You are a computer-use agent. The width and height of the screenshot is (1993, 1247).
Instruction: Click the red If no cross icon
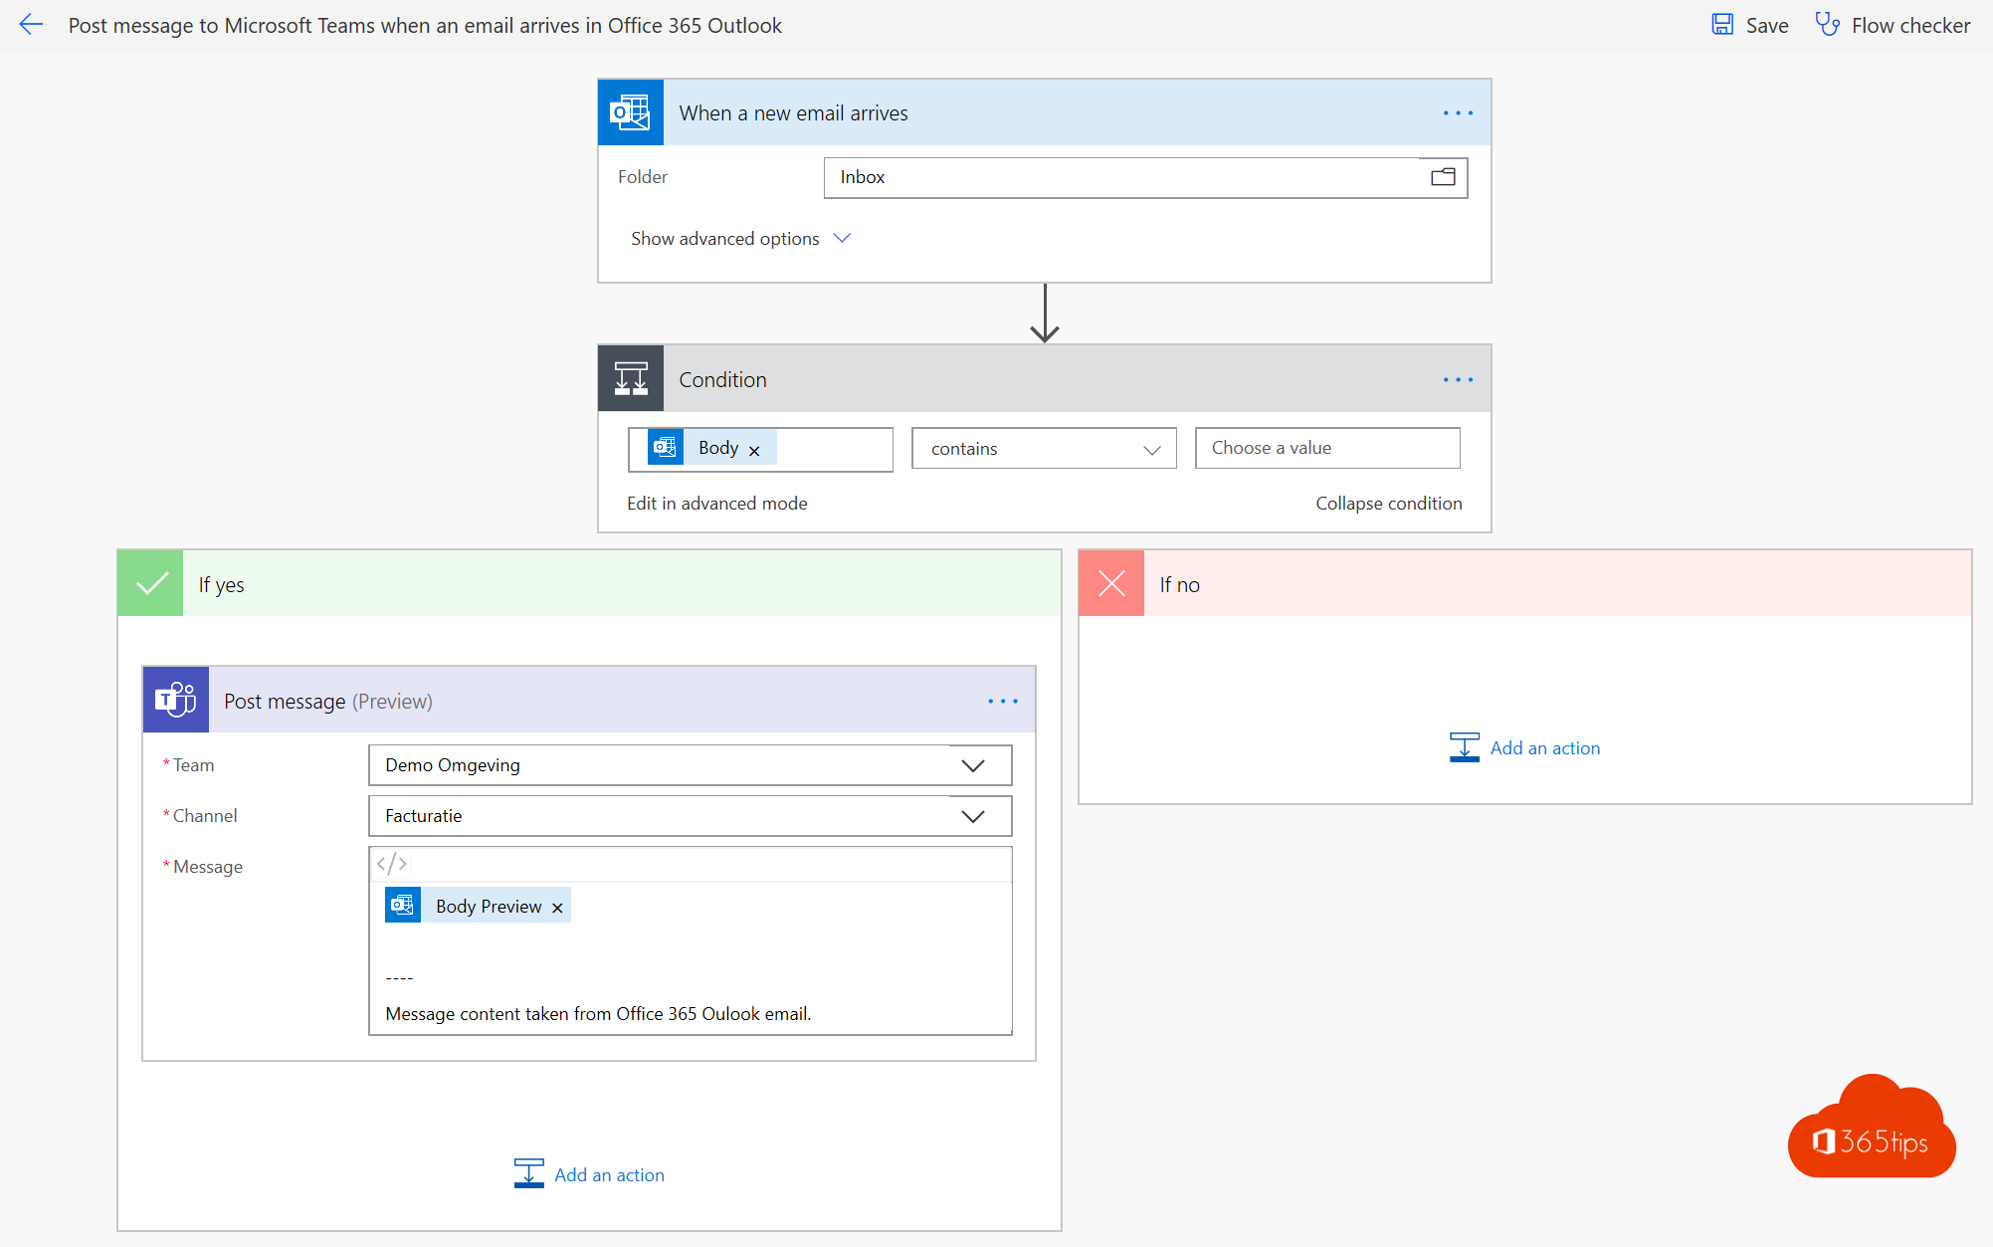click(1111, 583)
